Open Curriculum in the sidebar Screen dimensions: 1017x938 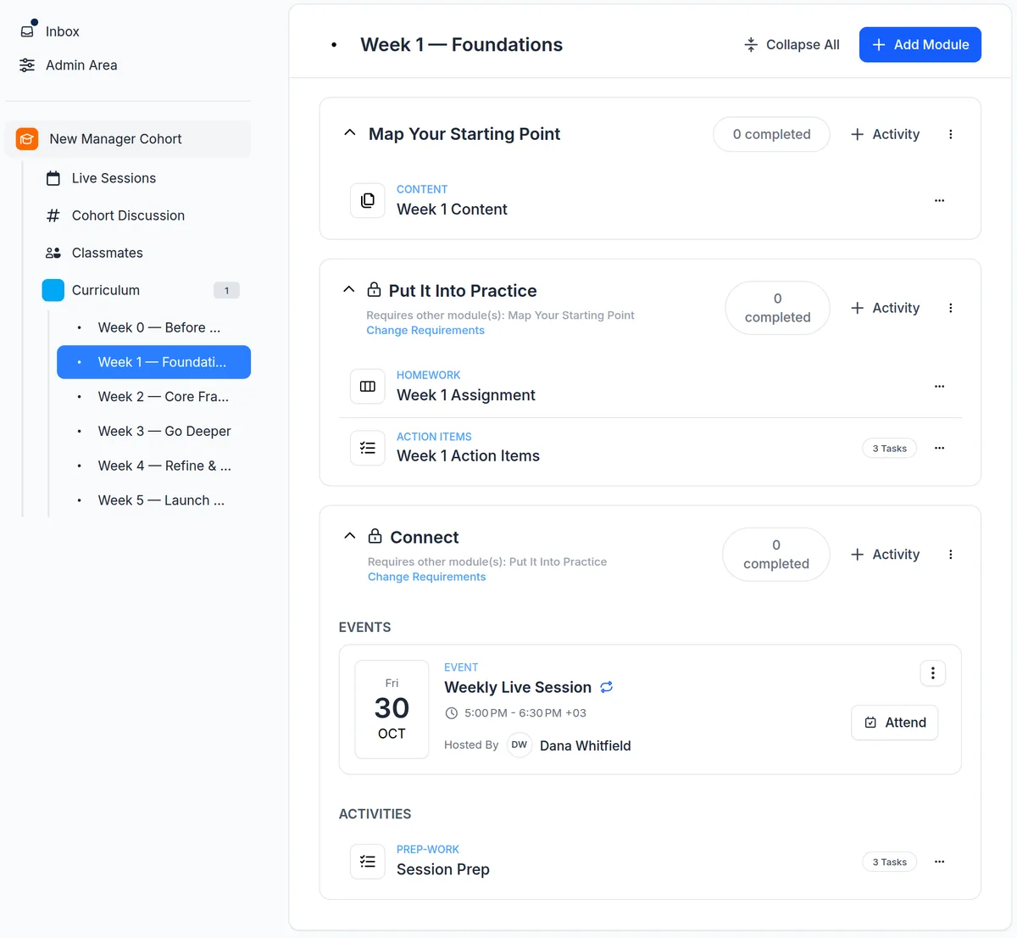106,290
